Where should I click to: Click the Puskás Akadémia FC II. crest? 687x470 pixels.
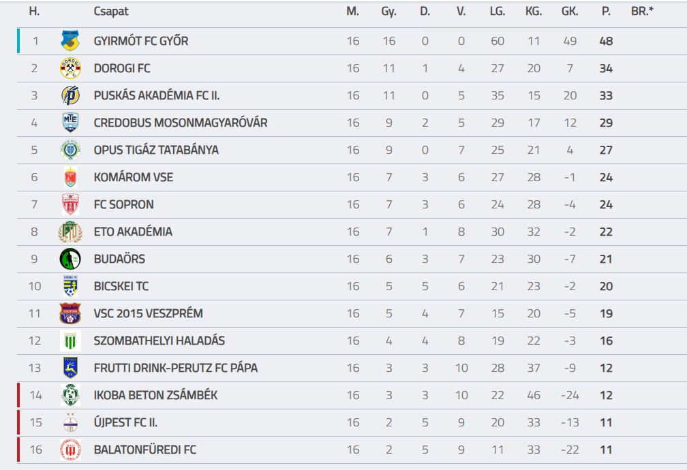tap(70, 95)
